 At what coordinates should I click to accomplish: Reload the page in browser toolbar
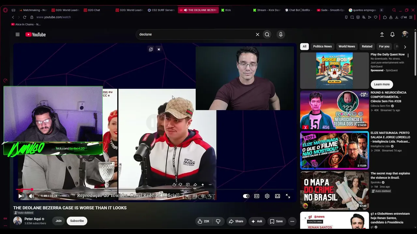pos(24,17)
